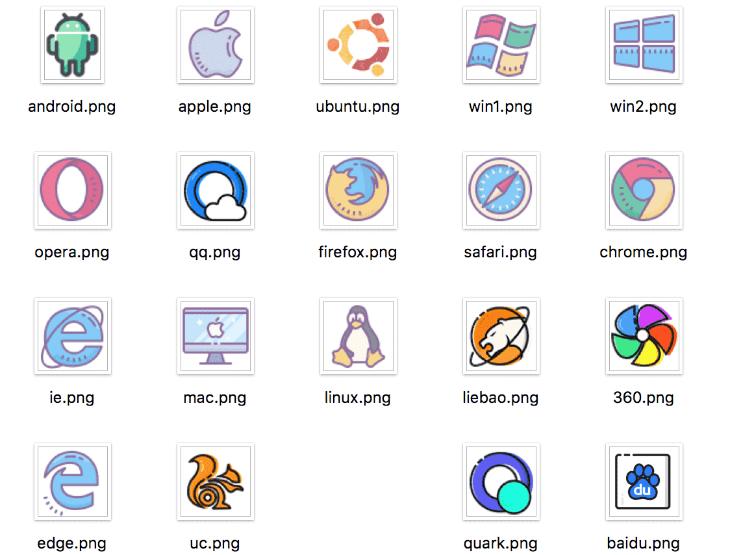Click the Mac monitor icon
This screenshot has width=730, height=555.
click(215, 335)
